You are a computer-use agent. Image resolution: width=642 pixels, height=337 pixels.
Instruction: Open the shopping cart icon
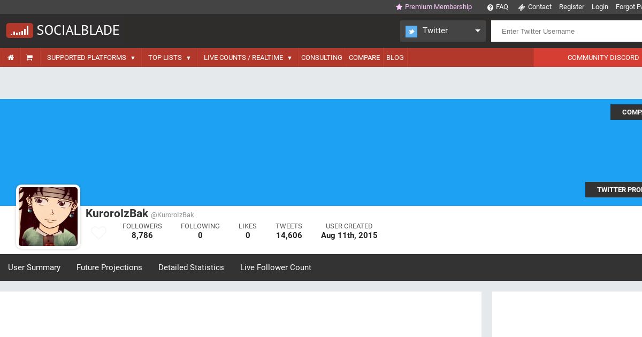tap(29, 58)
